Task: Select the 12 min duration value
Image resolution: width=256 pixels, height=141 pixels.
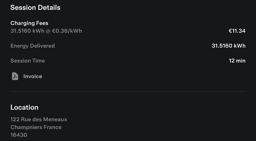Action: (237, 61)
